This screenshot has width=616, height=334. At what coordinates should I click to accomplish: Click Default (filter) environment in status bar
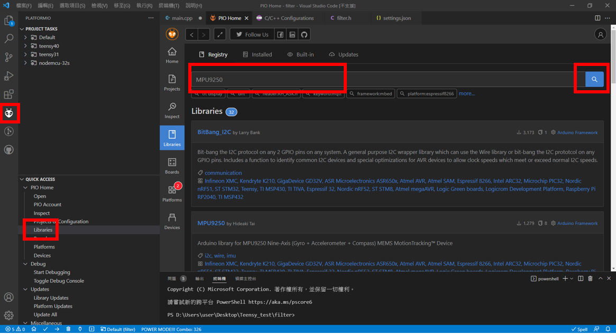[118, 329]
